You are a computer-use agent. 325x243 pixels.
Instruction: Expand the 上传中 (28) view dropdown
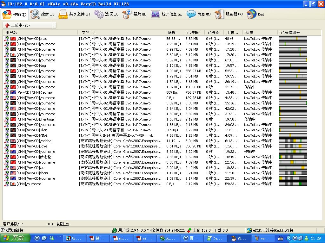(x=54, y=25)
